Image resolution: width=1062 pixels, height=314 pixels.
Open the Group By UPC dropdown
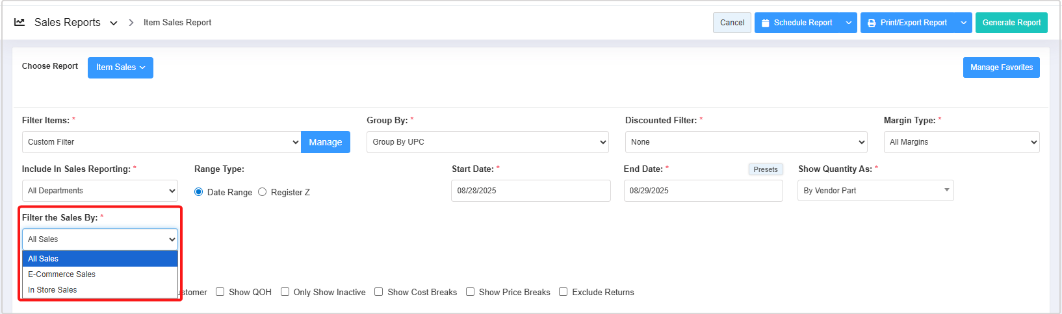(487, 142)
